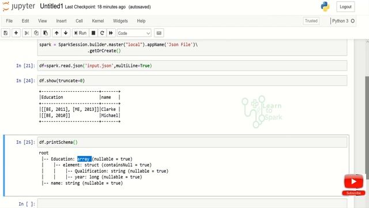The height and width of the screenshot is (208, 369).
Task: Click the In [25] prompt
Action: 25,142
